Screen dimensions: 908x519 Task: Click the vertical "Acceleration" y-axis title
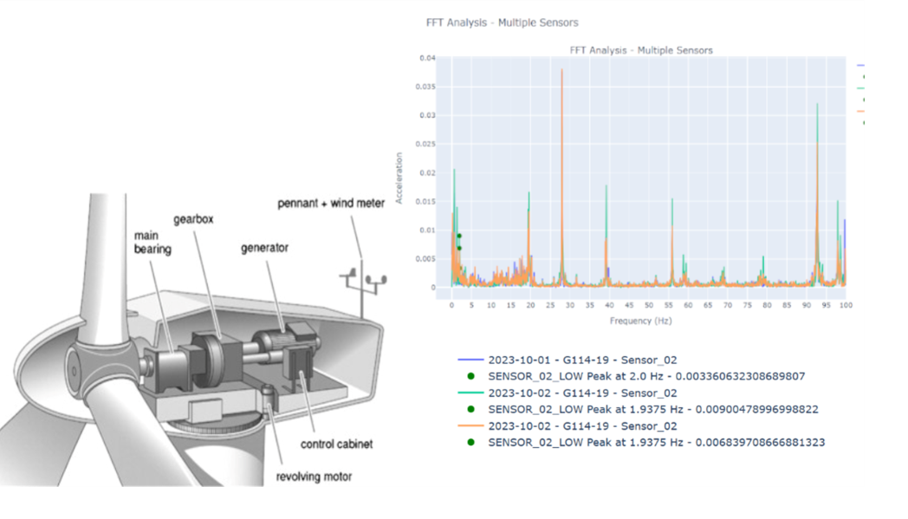tap(399, 178)
